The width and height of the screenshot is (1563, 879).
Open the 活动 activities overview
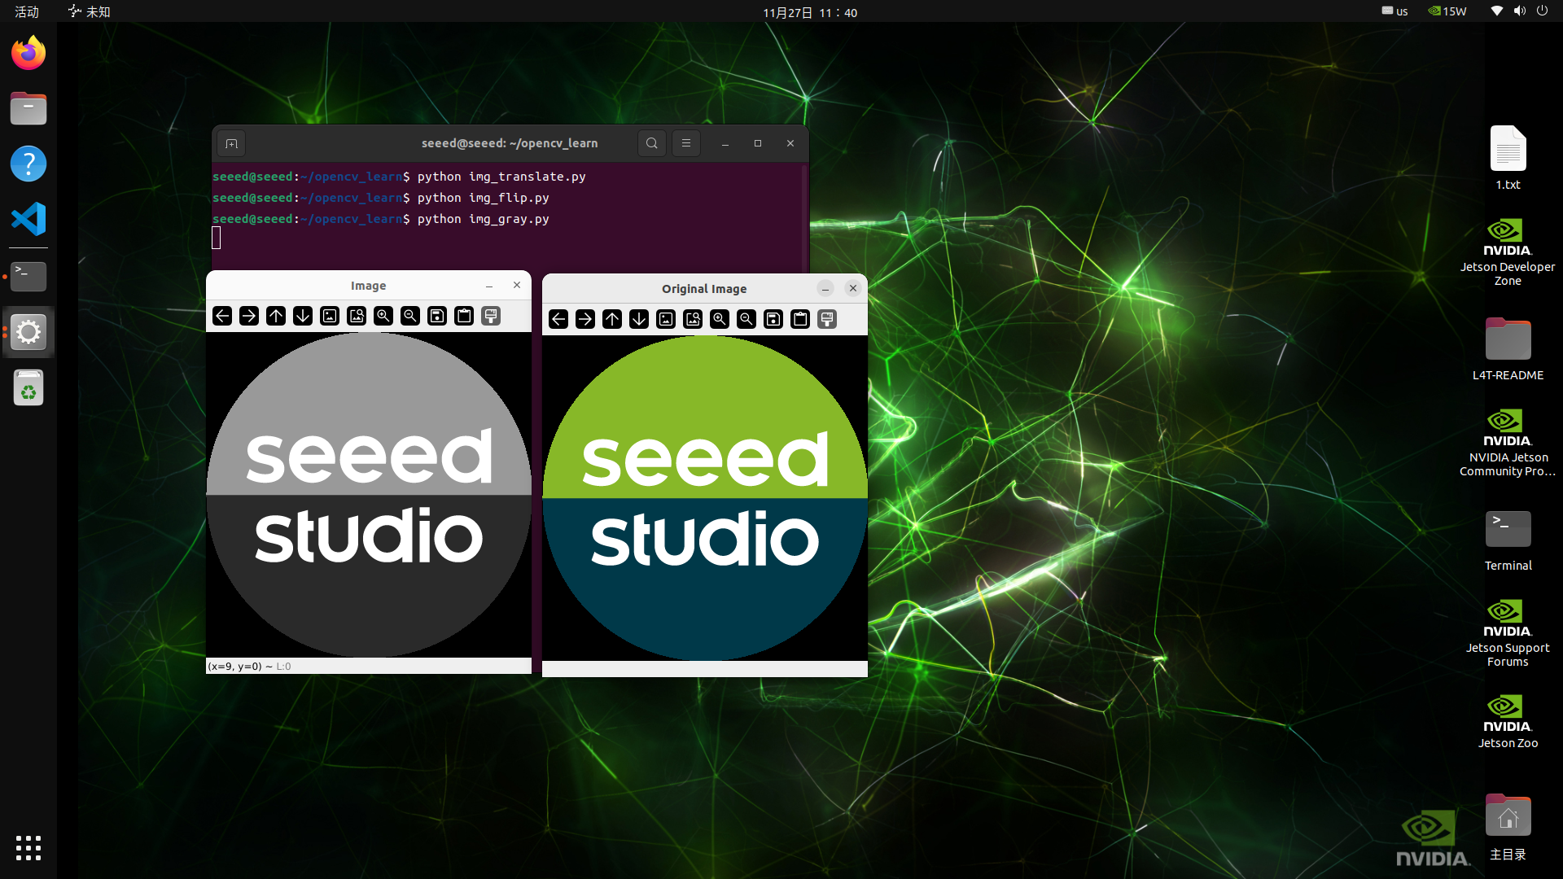point(27,11)
